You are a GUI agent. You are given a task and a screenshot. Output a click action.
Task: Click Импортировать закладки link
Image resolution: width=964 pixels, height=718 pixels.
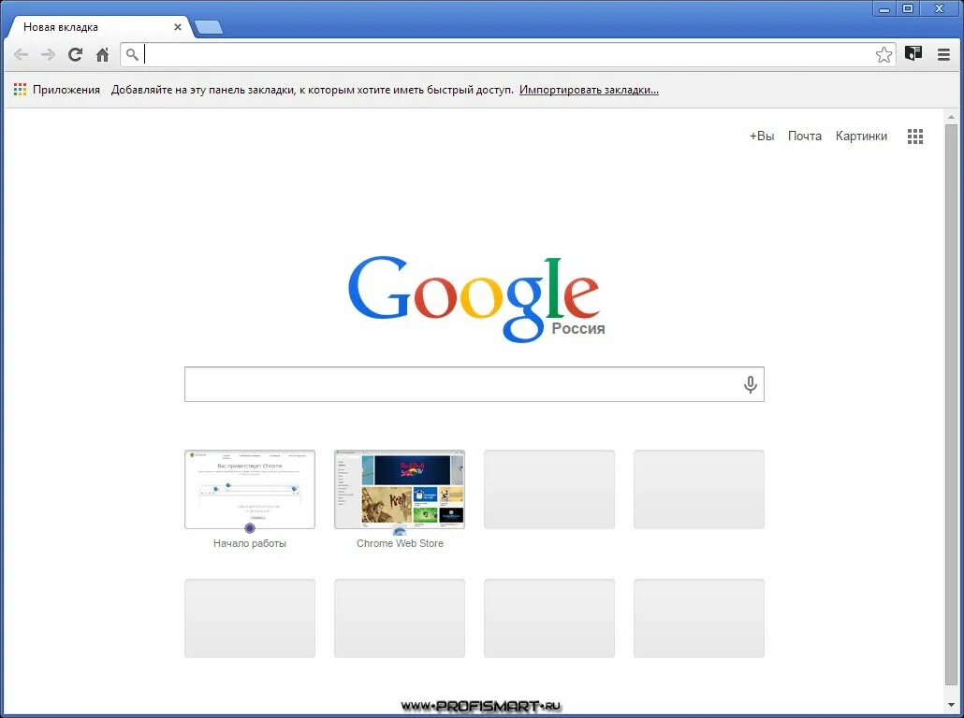pos(589,90)
